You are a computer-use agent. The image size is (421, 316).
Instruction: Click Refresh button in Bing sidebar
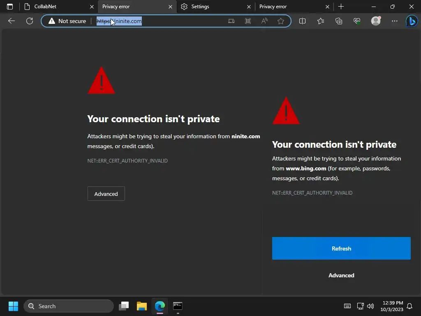(x=341, y=248)
